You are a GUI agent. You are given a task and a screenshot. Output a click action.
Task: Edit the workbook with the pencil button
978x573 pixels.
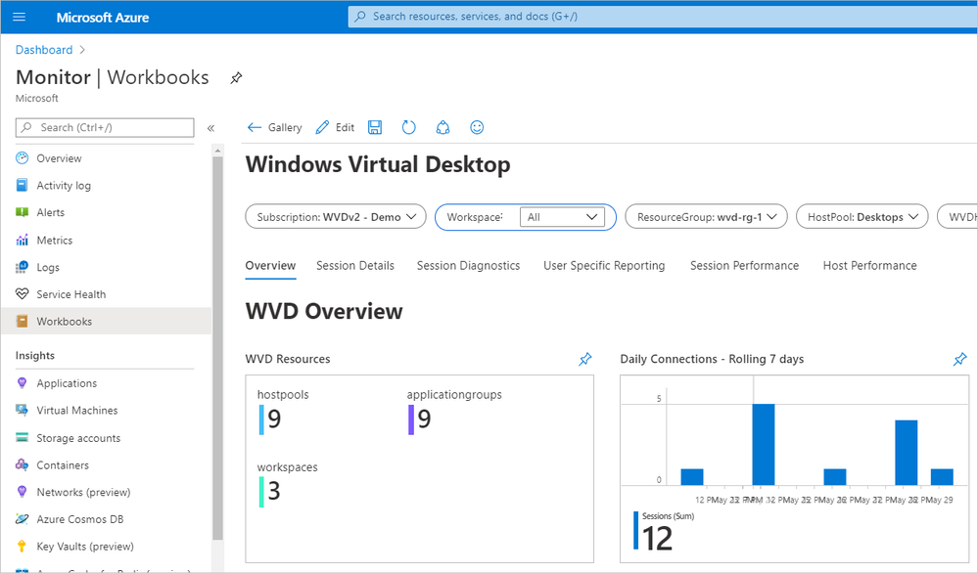(x=335, y=128)
